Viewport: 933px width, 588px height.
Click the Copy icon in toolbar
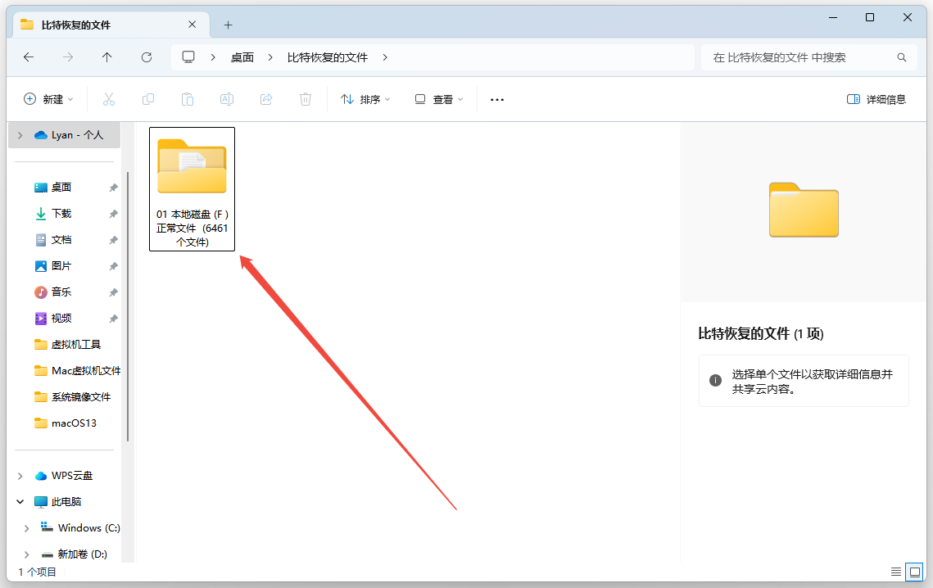pos(148,99)
